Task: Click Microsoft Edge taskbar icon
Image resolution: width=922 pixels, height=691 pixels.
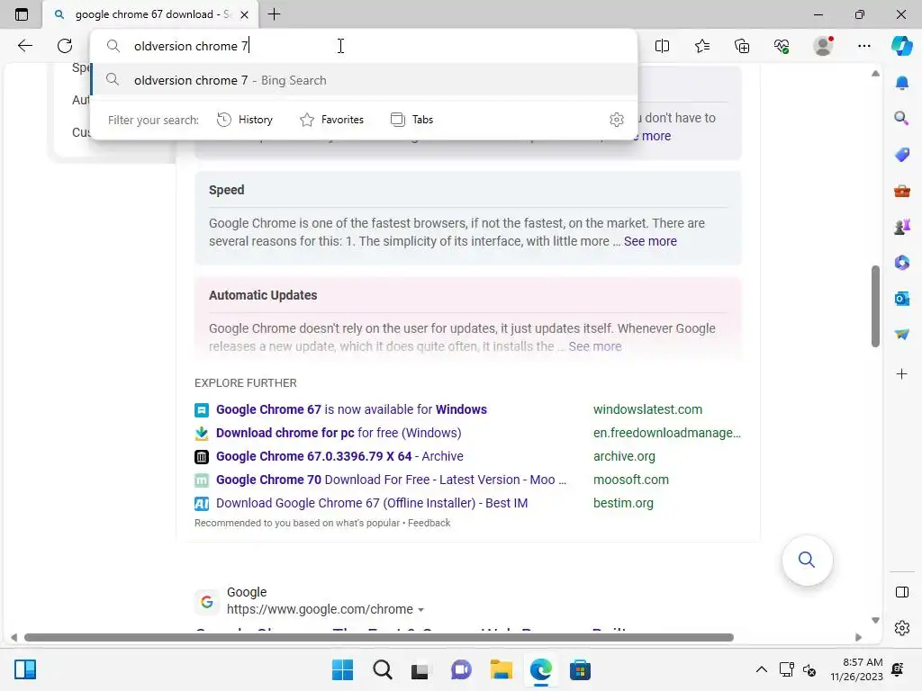Action: point(540,669)
